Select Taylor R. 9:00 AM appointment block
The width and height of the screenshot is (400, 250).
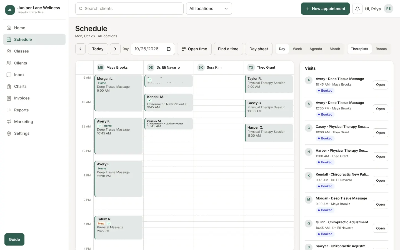(x=269, y=84)
